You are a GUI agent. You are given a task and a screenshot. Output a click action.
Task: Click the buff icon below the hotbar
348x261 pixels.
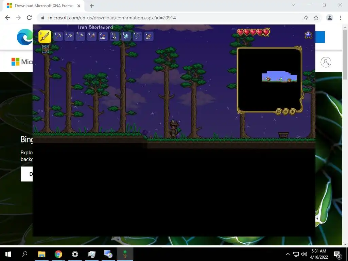click(x=45, y=48)
